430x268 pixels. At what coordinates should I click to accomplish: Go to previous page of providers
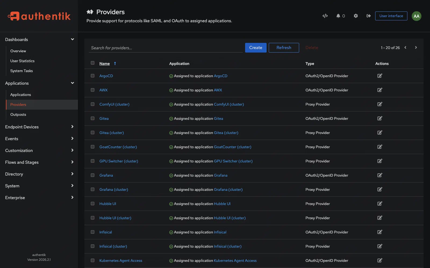pos(405,47)
